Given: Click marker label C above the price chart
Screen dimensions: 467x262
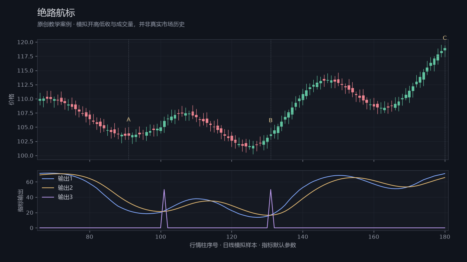Looking at the screenshot, I should coord(445,38).
